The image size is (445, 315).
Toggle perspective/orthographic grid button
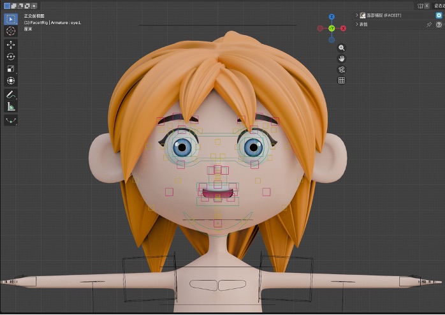point(342,80)
